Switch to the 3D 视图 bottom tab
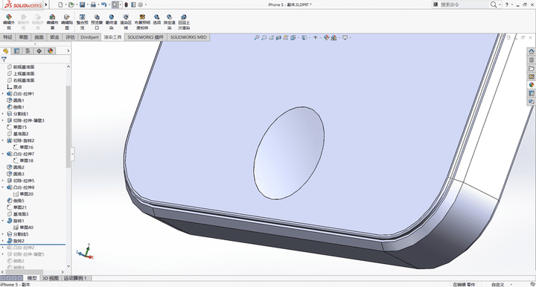This screenshot has width=536, height=287. point(51,278)
